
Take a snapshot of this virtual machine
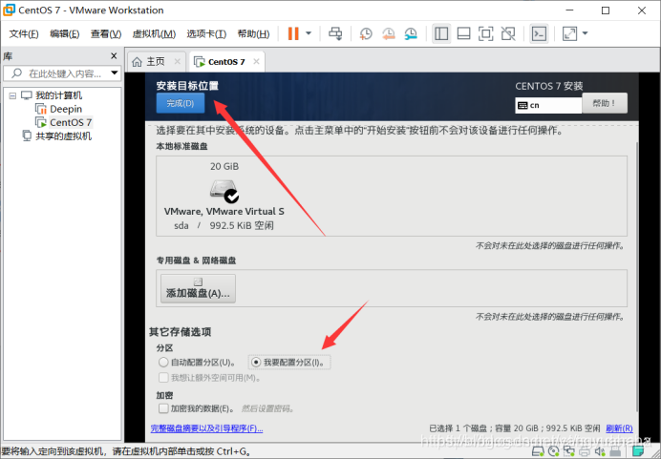pos(366,33)
